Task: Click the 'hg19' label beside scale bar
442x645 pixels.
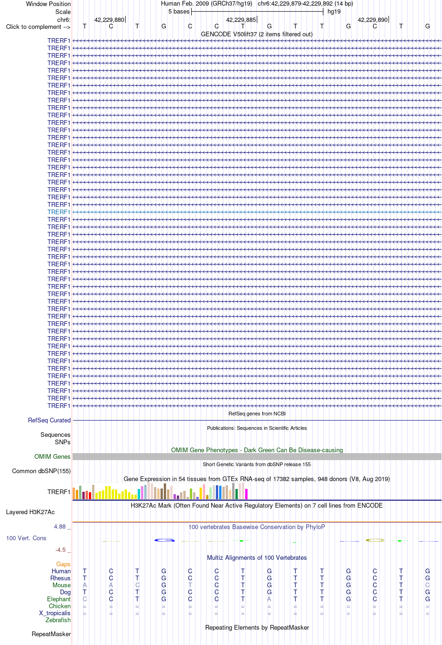Action: pos(334,12)
